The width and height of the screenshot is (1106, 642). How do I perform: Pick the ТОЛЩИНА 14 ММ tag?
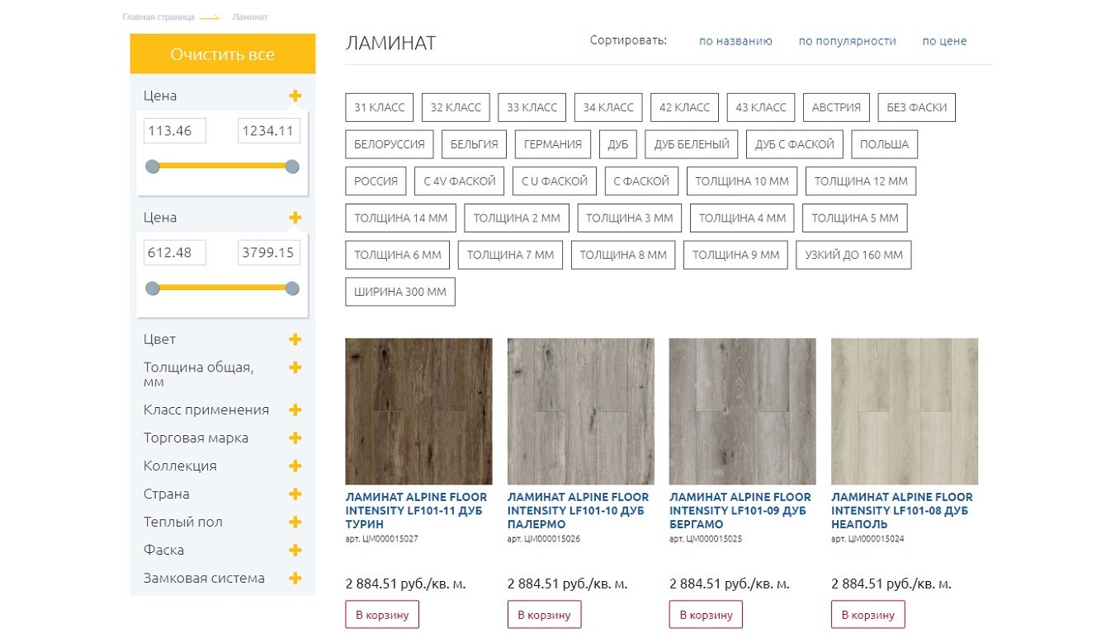(401, 218)
